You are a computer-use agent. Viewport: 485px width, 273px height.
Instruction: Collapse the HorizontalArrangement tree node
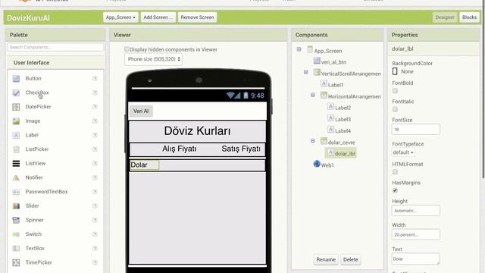(x=313, y=95)
